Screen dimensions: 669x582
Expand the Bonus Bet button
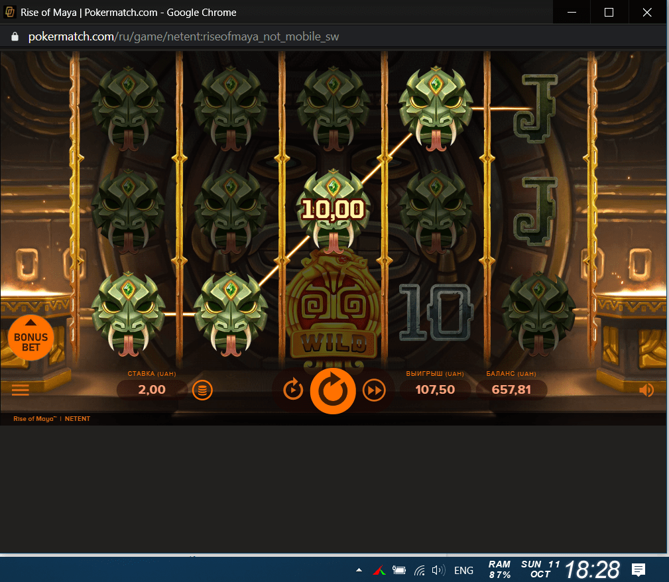30,338
